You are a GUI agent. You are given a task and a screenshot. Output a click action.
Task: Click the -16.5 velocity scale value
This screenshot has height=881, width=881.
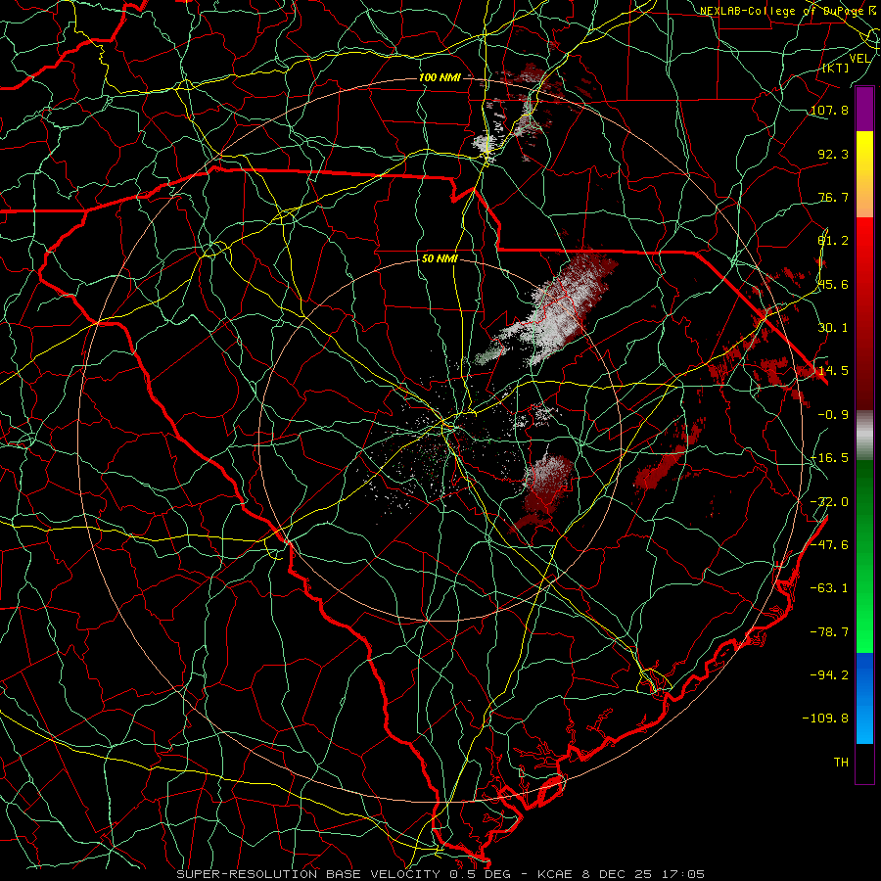coord(829,458)
